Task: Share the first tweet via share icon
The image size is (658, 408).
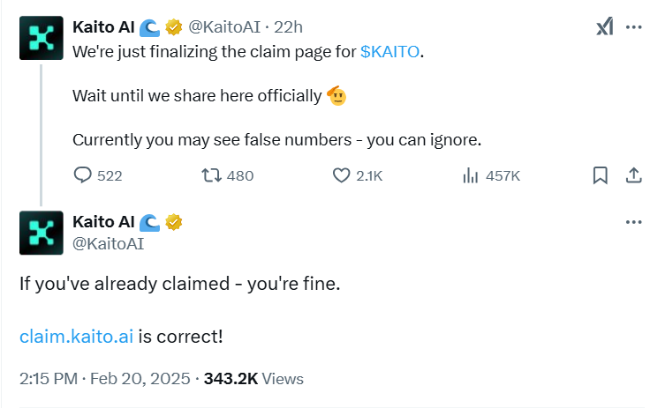Action: tap(633, 175)
